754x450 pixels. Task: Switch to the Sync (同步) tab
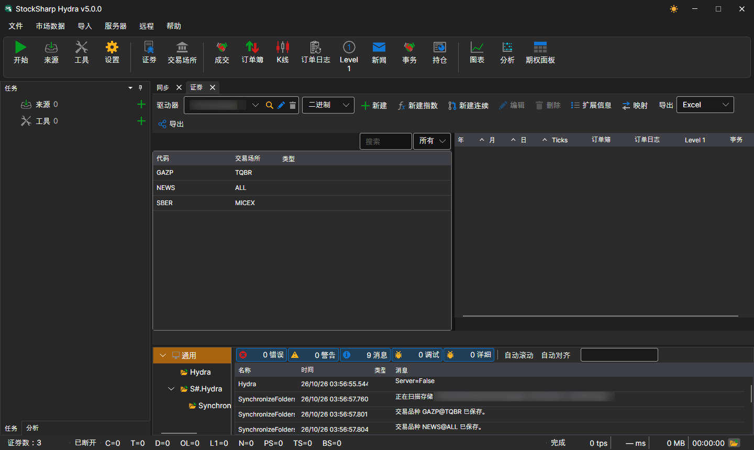click(163, 87)
